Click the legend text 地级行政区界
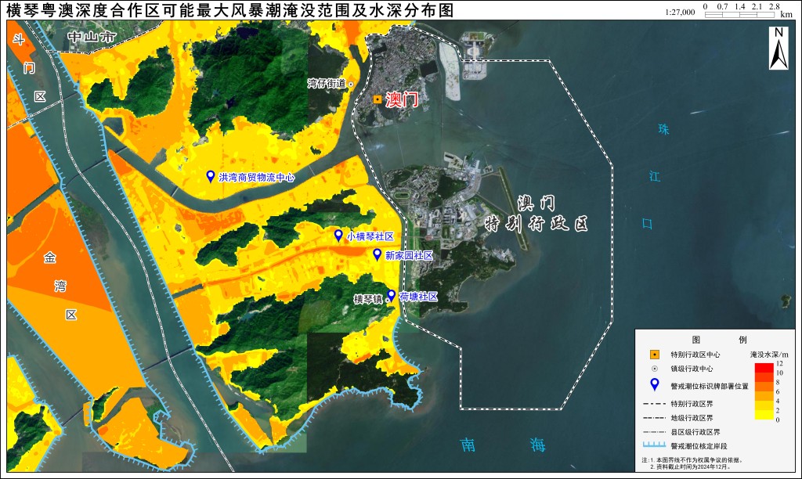This screenshot has height=479, width=802. 692,418
